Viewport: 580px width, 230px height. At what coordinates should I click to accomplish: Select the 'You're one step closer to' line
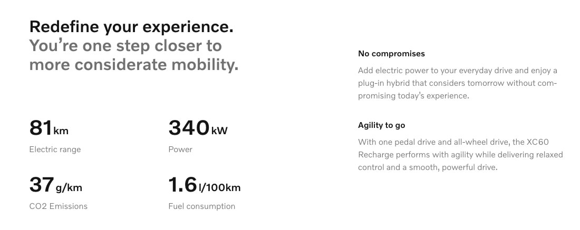click(x=125, y=46)
